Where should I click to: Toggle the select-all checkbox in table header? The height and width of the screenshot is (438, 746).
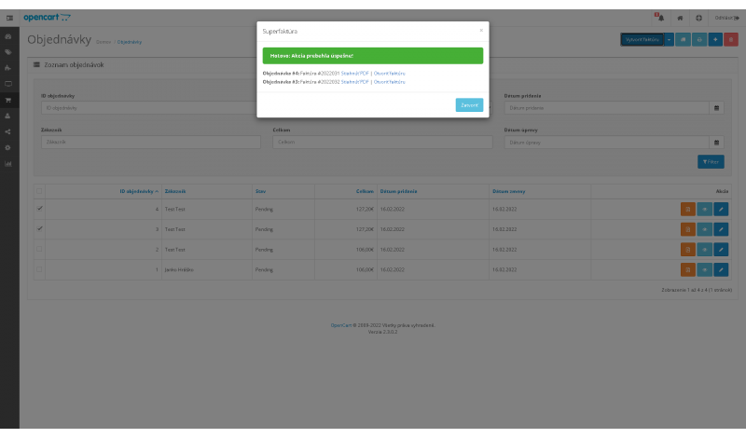[39, 190]
